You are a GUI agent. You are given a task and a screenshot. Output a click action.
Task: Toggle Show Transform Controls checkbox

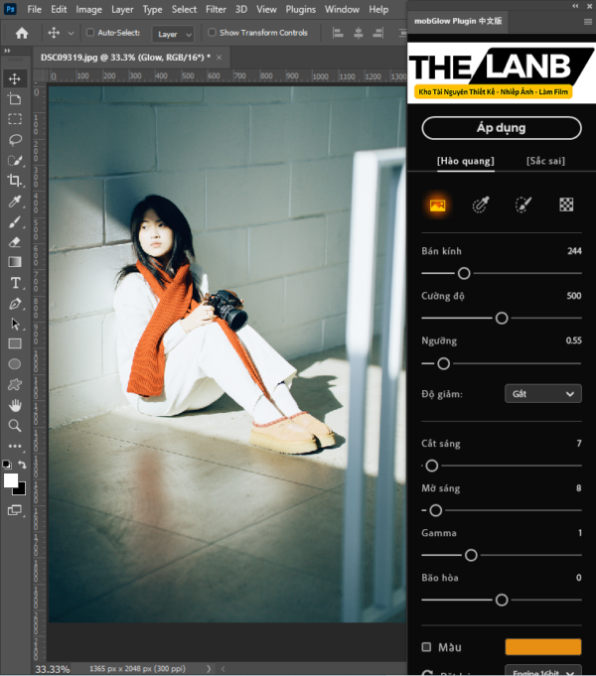coord(212,33)
